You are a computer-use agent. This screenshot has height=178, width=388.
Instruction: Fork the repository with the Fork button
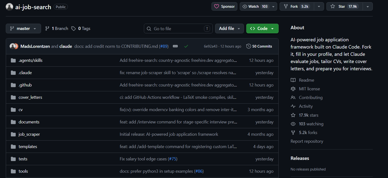tap(297, 6)
